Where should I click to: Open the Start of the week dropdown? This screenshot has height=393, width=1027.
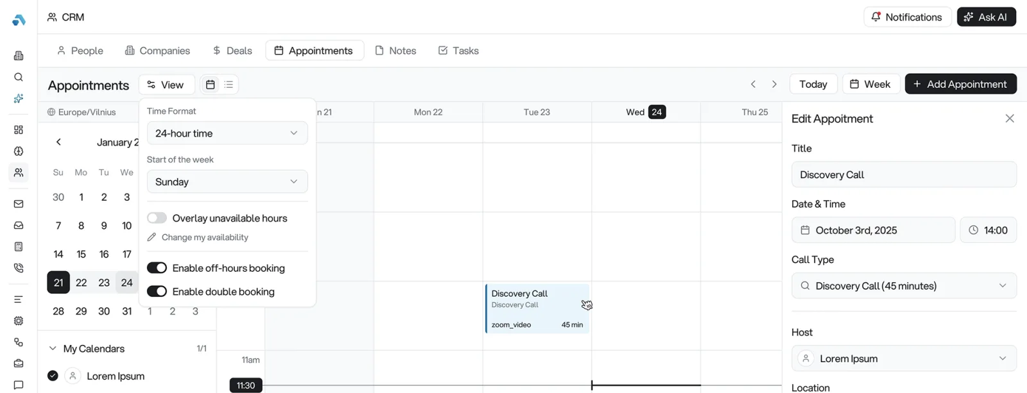pyautogui.click(x=227, y=181)
